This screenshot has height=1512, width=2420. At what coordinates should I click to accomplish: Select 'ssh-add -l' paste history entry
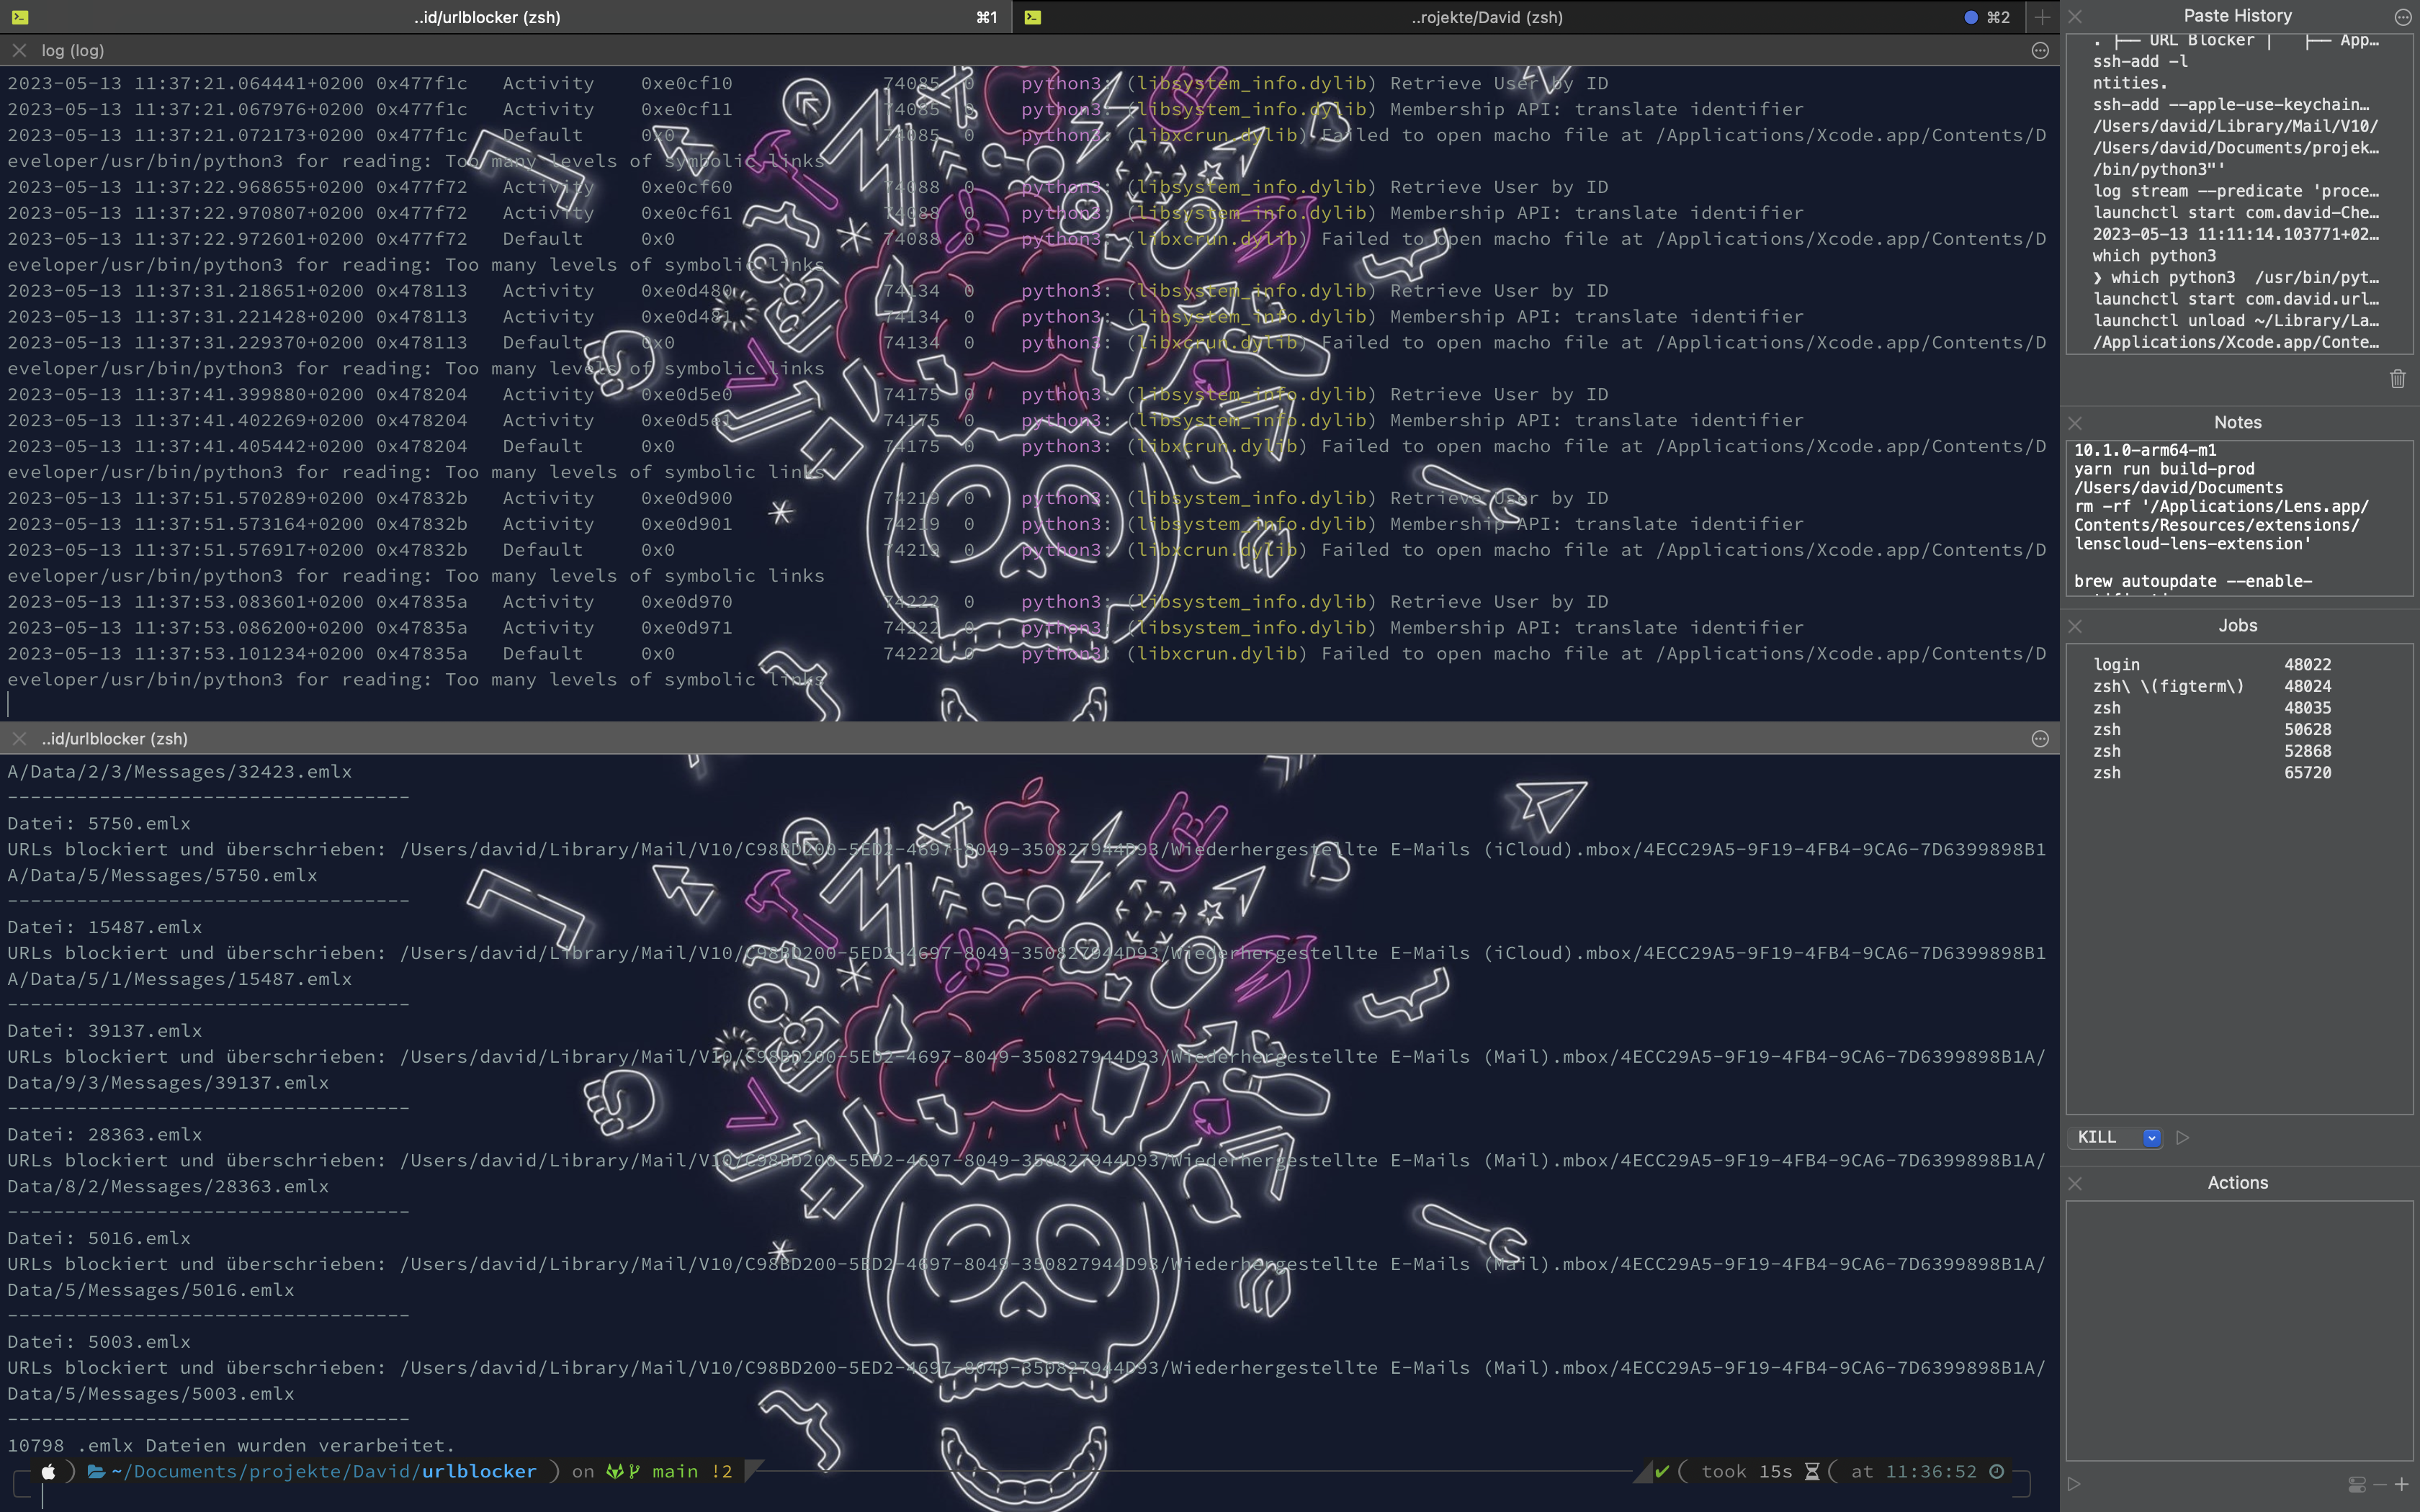(x=2140, y=62)
